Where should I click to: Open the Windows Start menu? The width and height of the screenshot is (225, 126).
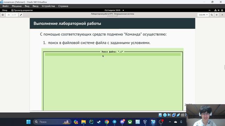coord(28,122)
